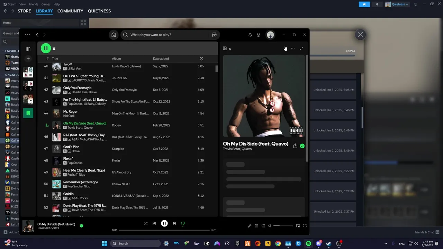Sort playlist by Title column
Screen dimensions: 443x249
point(55,59)
